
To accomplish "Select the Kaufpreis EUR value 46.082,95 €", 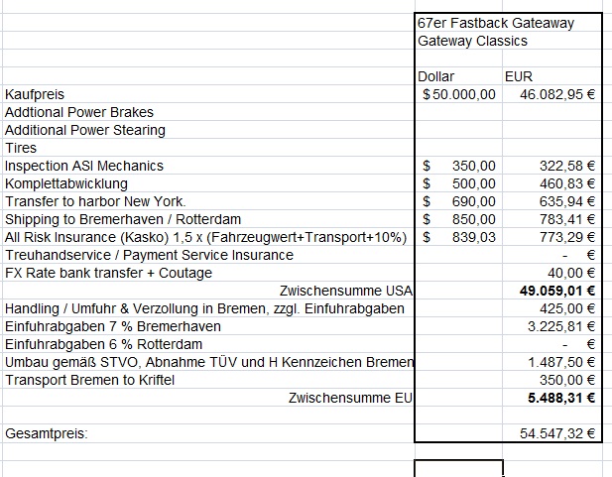I will (556, 94).
